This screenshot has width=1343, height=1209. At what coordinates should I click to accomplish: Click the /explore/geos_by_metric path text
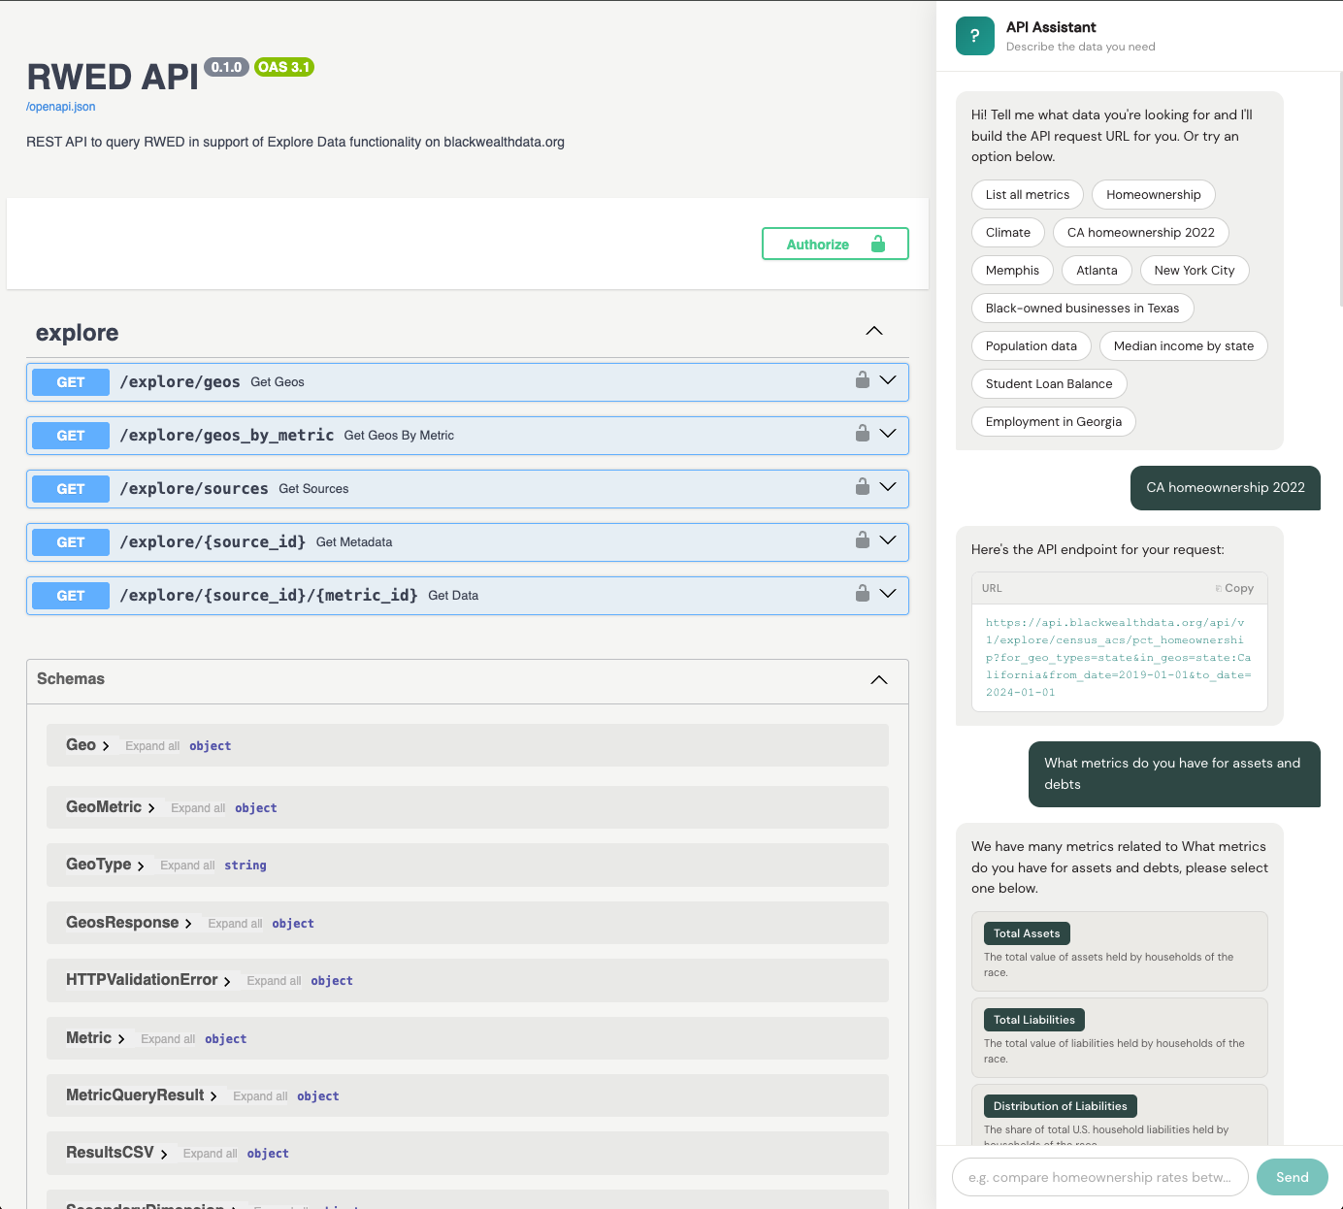click(x=227, y=435)
